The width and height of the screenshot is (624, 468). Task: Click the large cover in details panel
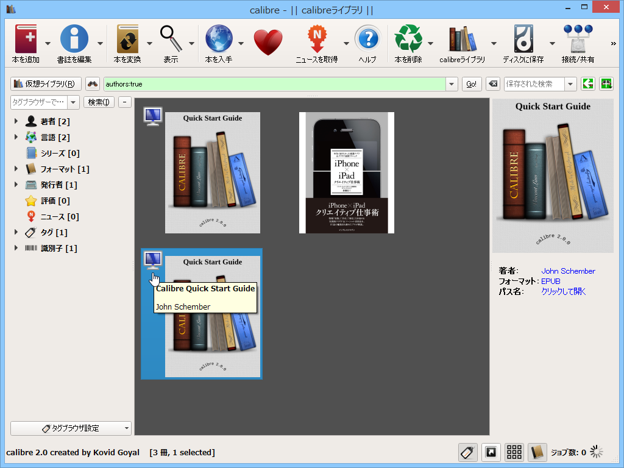[x=553, y=175]
